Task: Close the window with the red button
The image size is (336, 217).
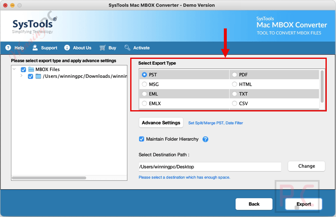Action: coord(5,5)
